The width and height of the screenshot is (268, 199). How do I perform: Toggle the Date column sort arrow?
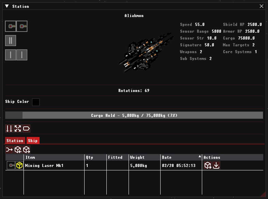[199, 156]
